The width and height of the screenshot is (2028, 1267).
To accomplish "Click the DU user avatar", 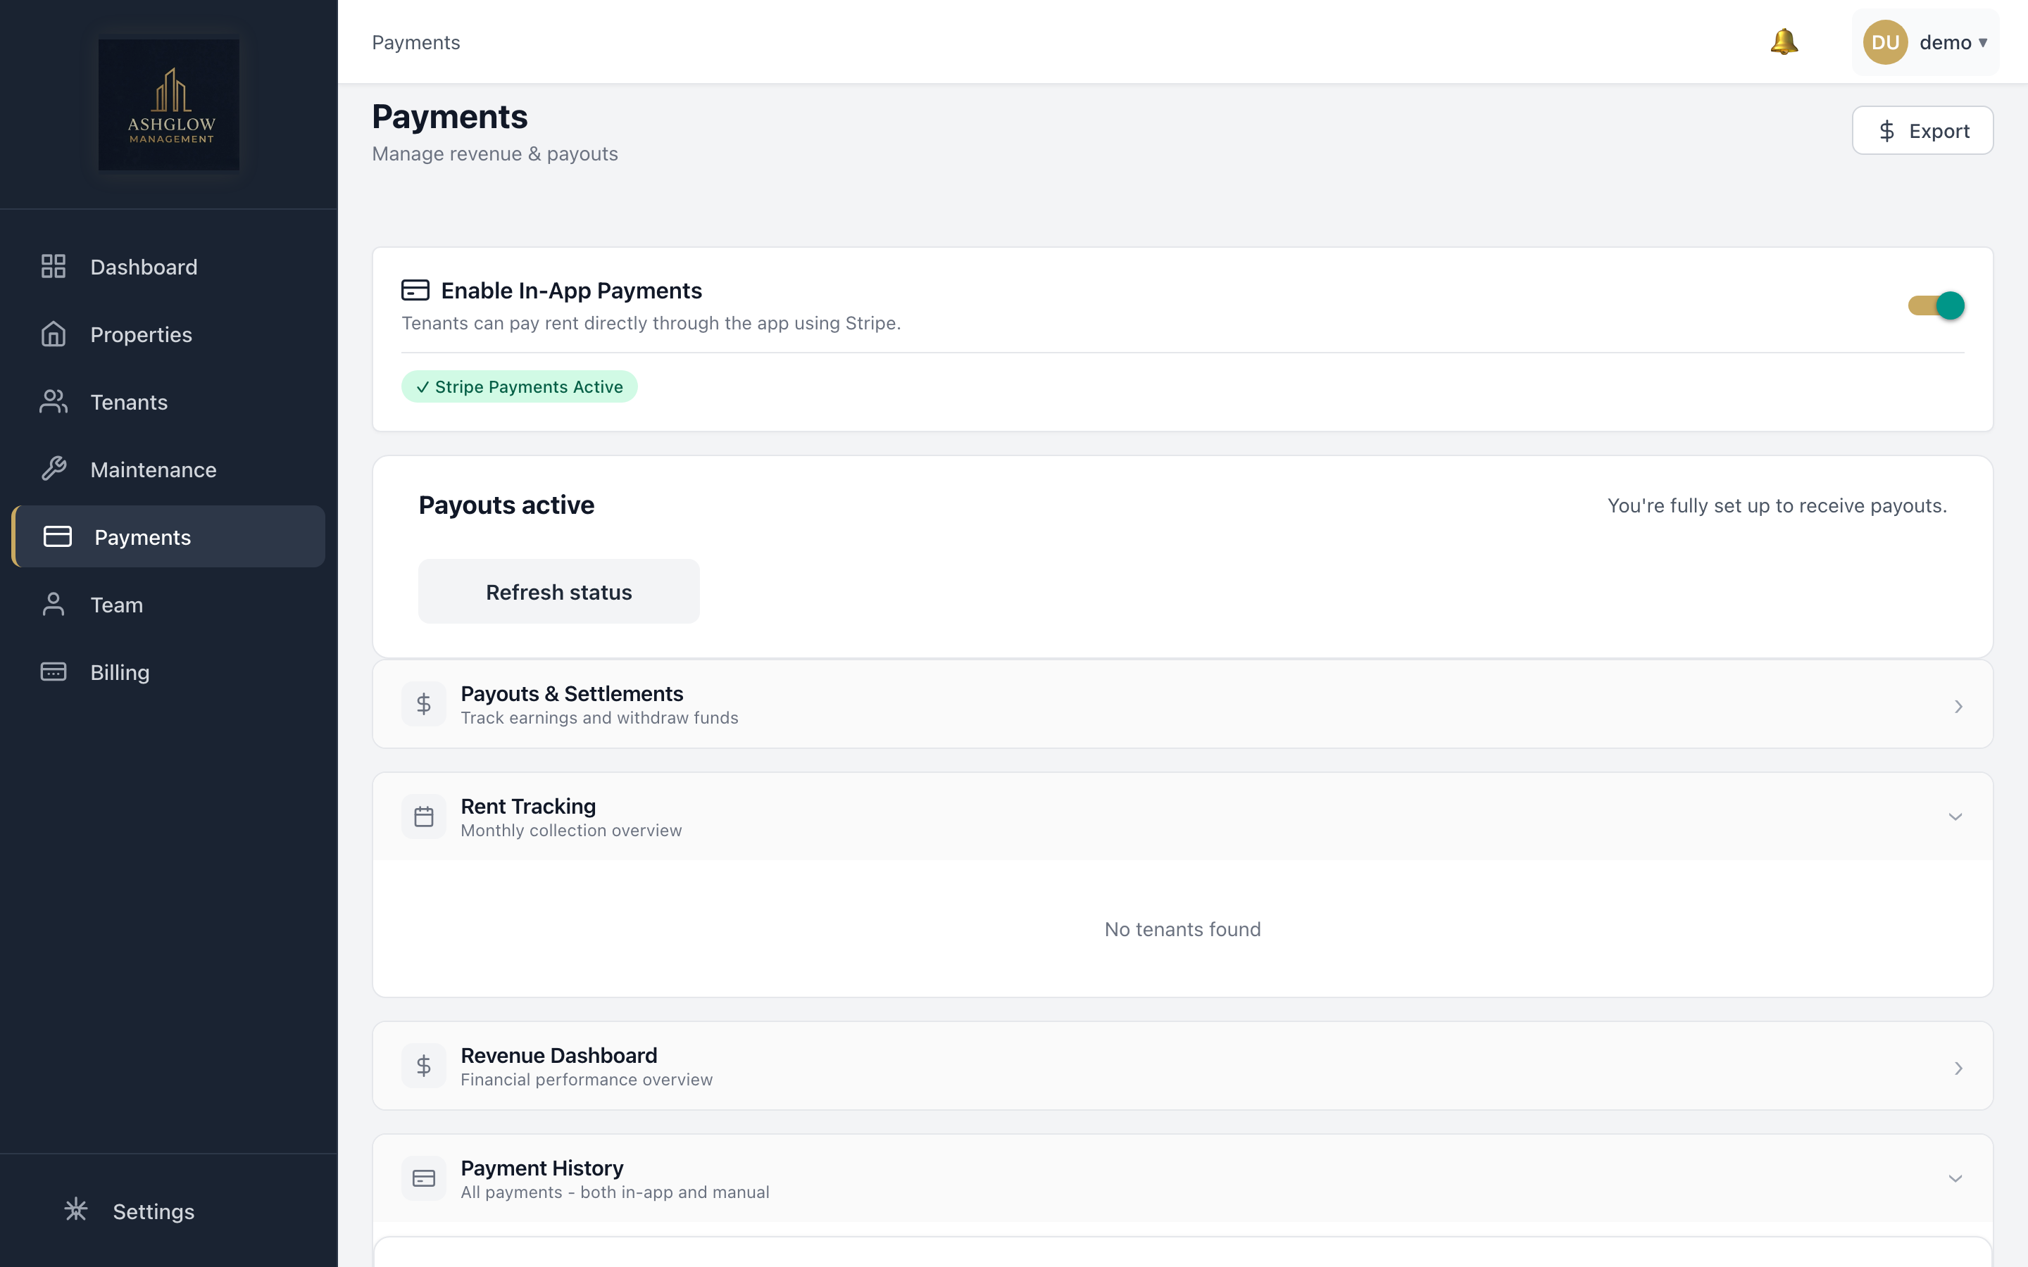I will (1884, 42).
